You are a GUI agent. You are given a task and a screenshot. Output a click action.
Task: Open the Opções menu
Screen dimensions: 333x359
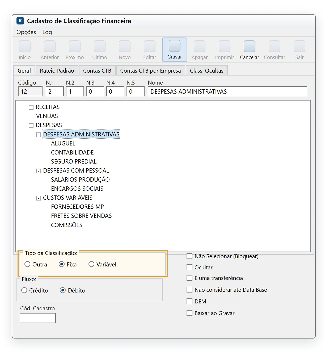point(26,32)
